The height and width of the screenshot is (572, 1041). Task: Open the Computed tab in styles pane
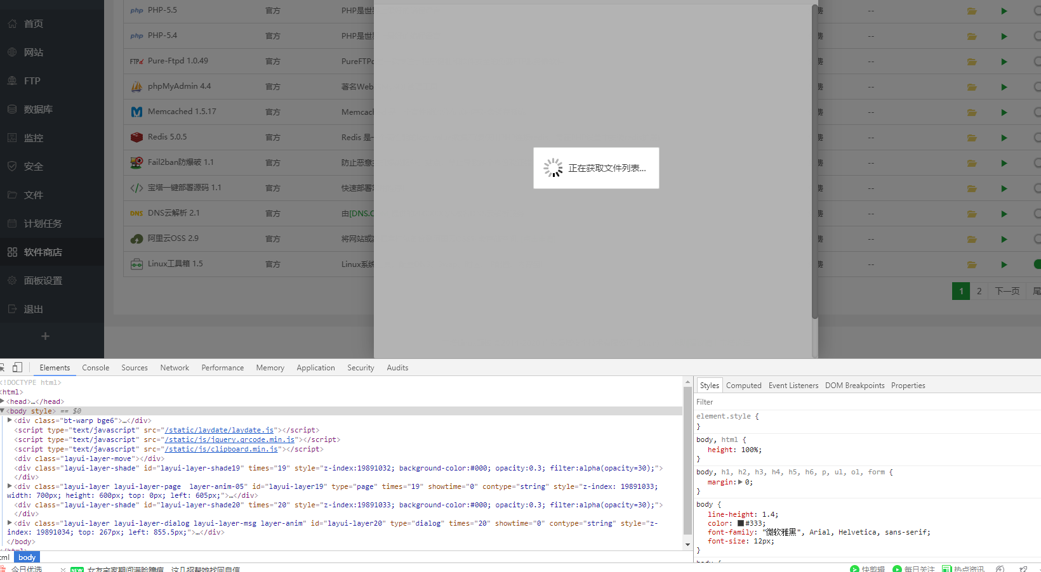[x=743, y=386]
